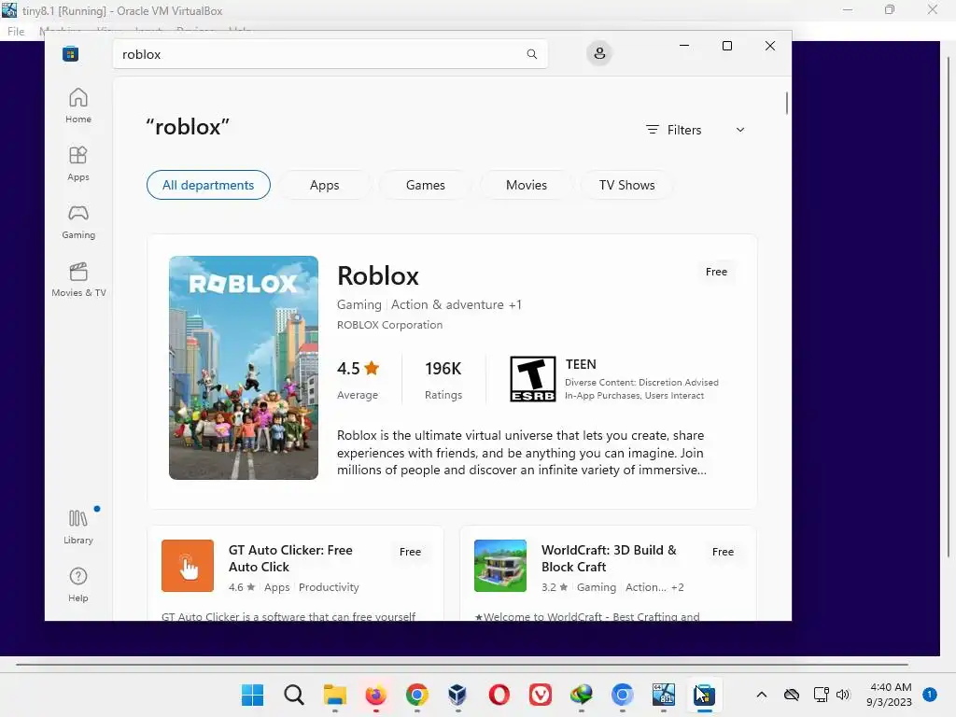Open the Gaming section in sidebar
Image resolution: width=956 pixels, height=717 pixels.
pos(78,221)
